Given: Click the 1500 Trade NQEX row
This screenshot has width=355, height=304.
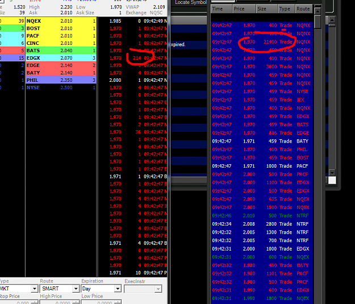Looking at the screenshot, I should 262,207.
